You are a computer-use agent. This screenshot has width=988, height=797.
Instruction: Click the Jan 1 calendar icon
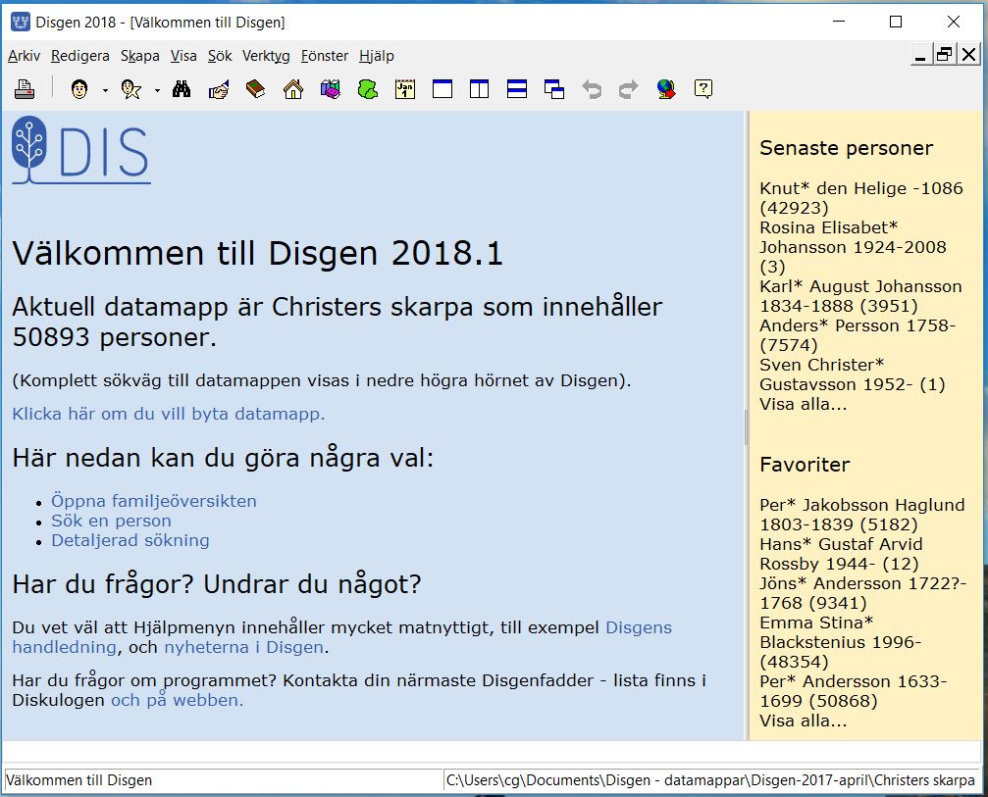(405, 89)
